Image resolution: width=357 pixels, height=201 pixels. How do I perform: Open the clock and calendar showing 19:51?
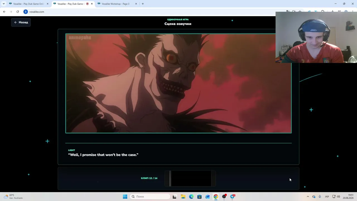coord(349,197)
